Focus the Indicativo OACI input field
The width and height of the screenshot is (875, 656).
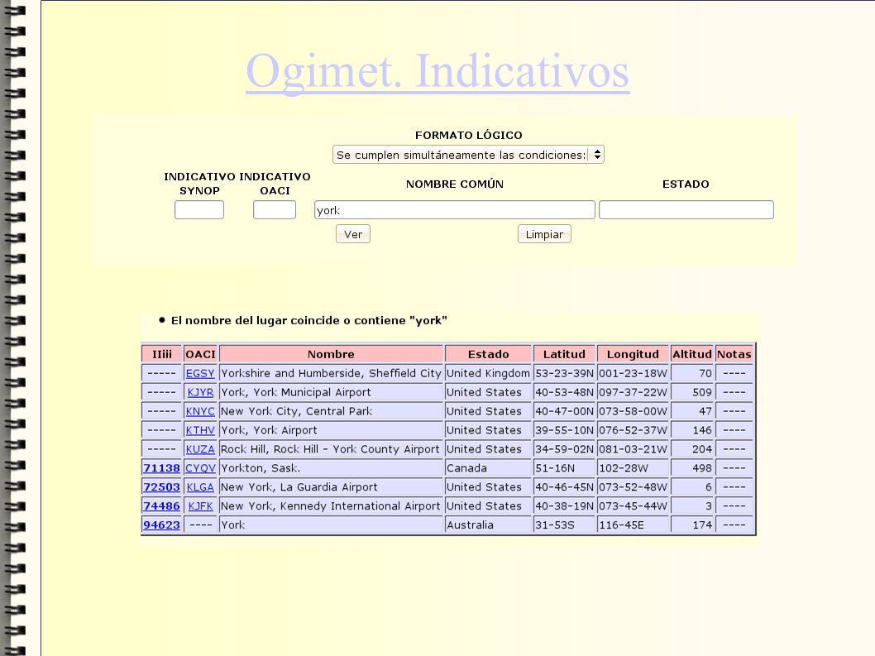pos(275,210)
